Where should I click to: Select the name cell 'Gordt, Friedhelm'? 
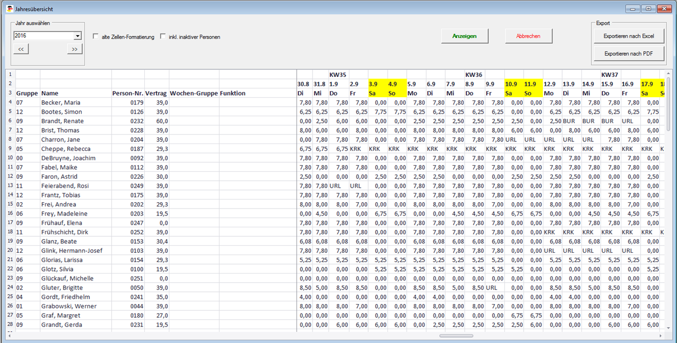76,297
